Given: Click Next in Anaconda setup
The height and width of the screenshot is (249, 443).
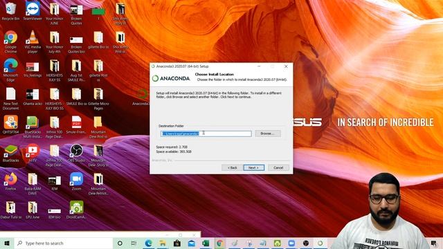Looking at the screenshot, I should (x=254, y=167).
